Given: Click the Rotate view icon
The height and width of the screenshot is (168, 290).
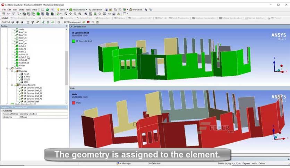Looking at the screenshot, I should [x=66, y=14].
